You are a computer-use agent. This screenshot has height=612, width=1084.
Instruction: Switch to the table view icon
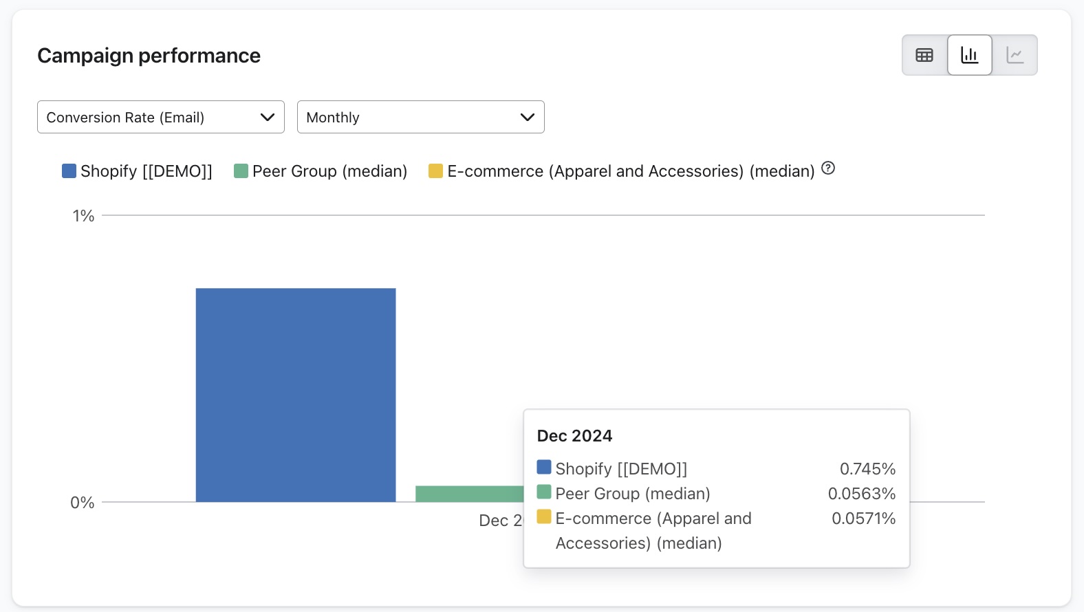tap(924, 55)
